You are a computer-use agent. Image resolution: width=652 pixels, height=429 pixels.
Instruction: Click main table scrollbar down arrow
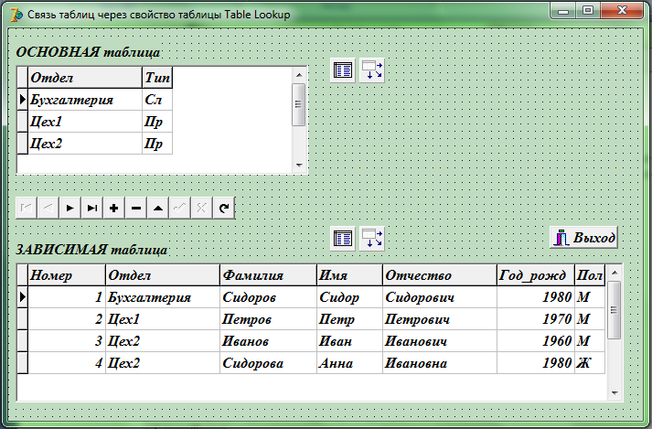[298, 166]
